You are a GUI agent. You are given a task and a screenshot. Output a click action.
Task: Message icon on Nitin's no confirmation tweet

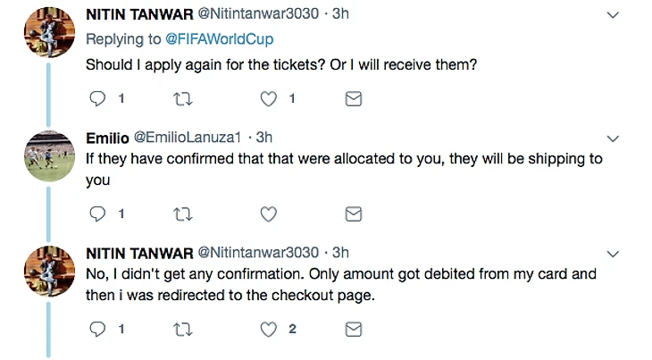coord(353,330)
